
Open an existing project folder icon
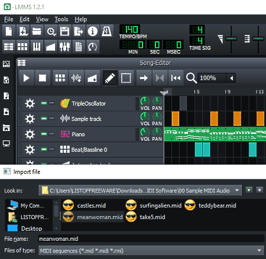click(37, 31)
